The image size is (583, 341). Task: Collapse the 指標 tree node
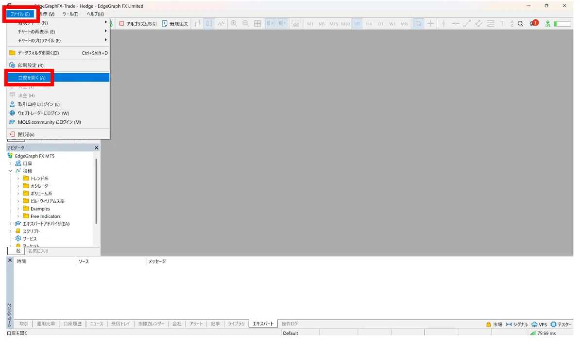click(x=10, y=171)
